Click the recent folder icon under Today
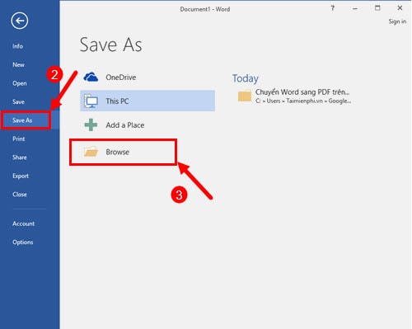Screen dimensions: 412x329 click(245, 96)
